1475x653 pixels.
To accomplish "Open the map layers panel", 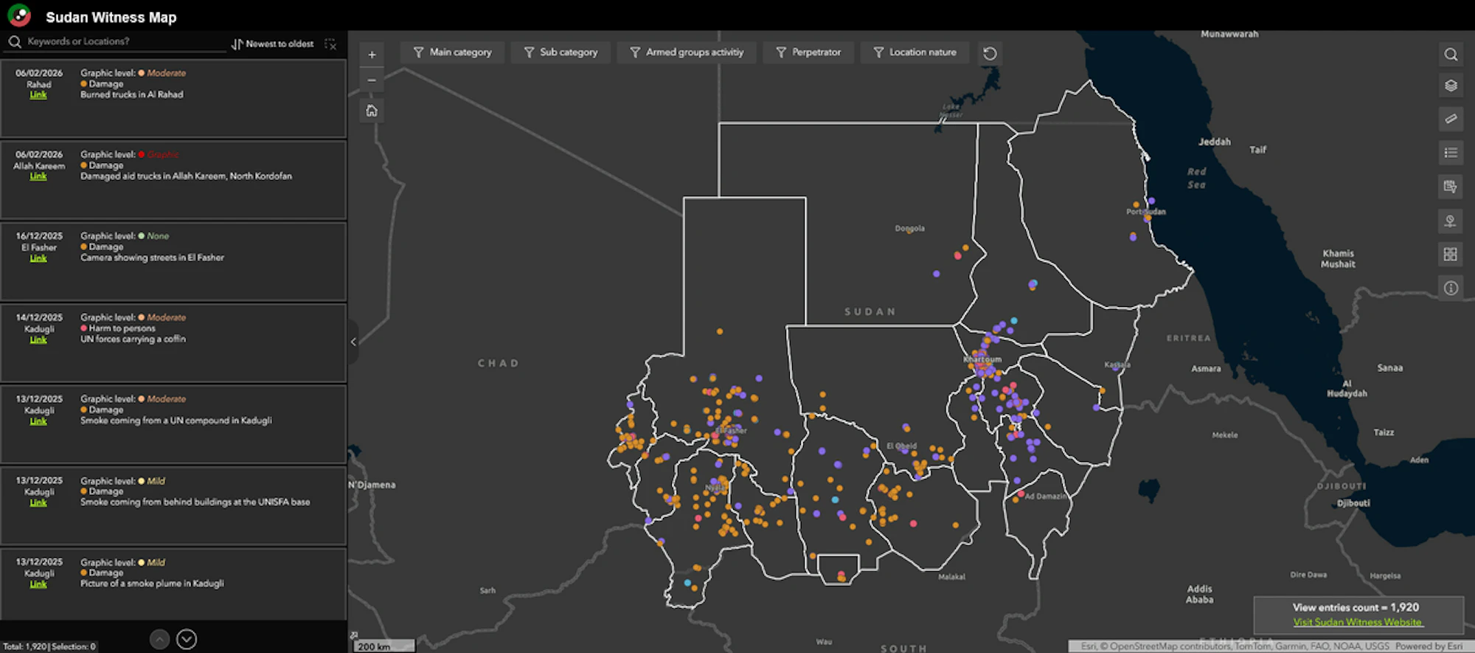I will tap(1450, 86).
